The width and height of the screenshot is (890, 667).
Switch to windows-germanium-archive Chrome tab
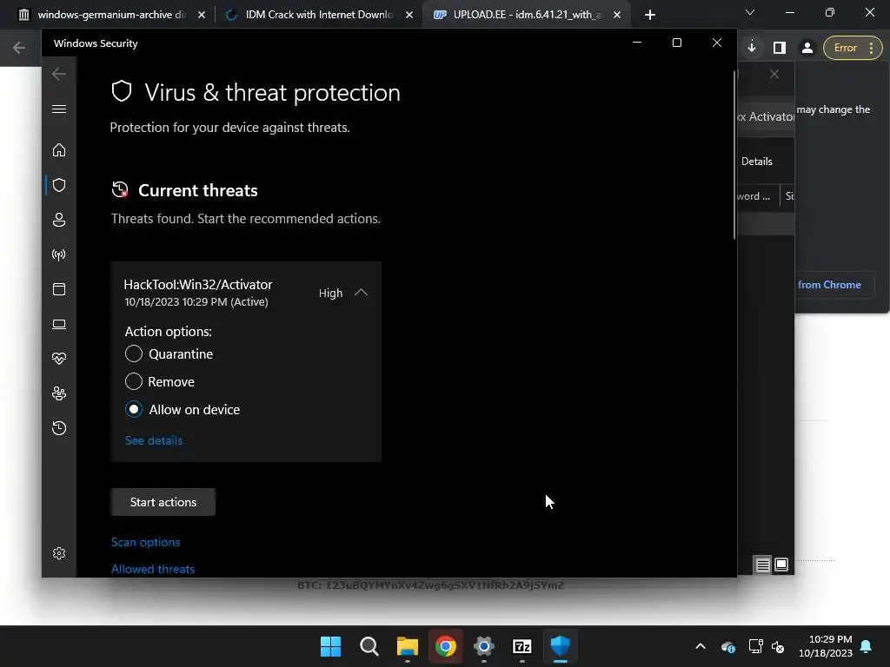111,15
